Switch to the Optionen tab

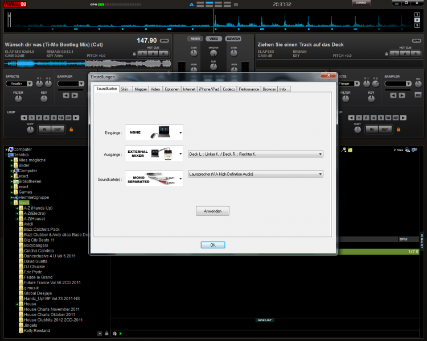172,89
